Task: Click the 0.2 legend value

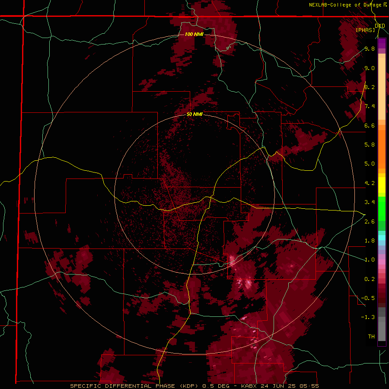Action: click(x=370, y=279)
